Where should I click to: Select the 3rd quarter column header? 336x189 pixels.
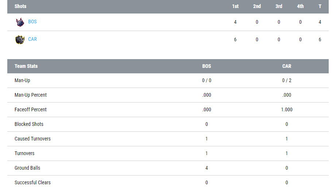click(279, 6)
